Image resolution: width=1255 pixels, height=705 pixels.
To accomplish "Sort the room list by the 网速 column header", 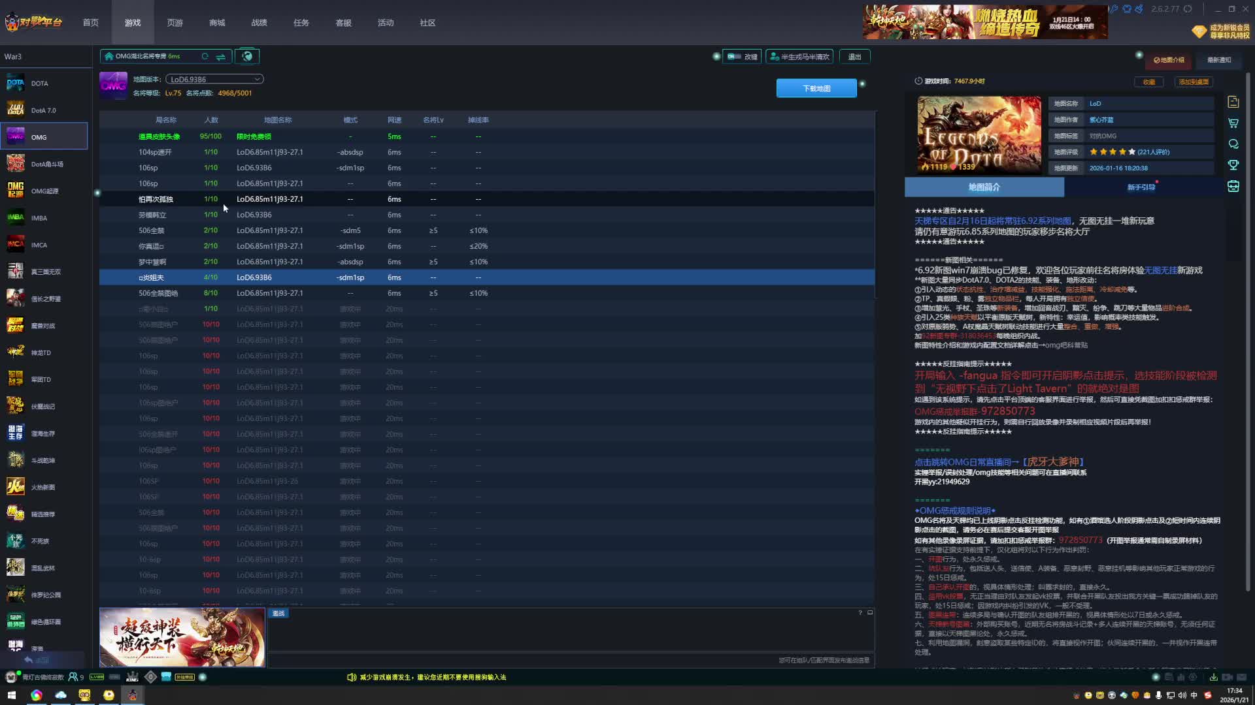I will 394,120.
